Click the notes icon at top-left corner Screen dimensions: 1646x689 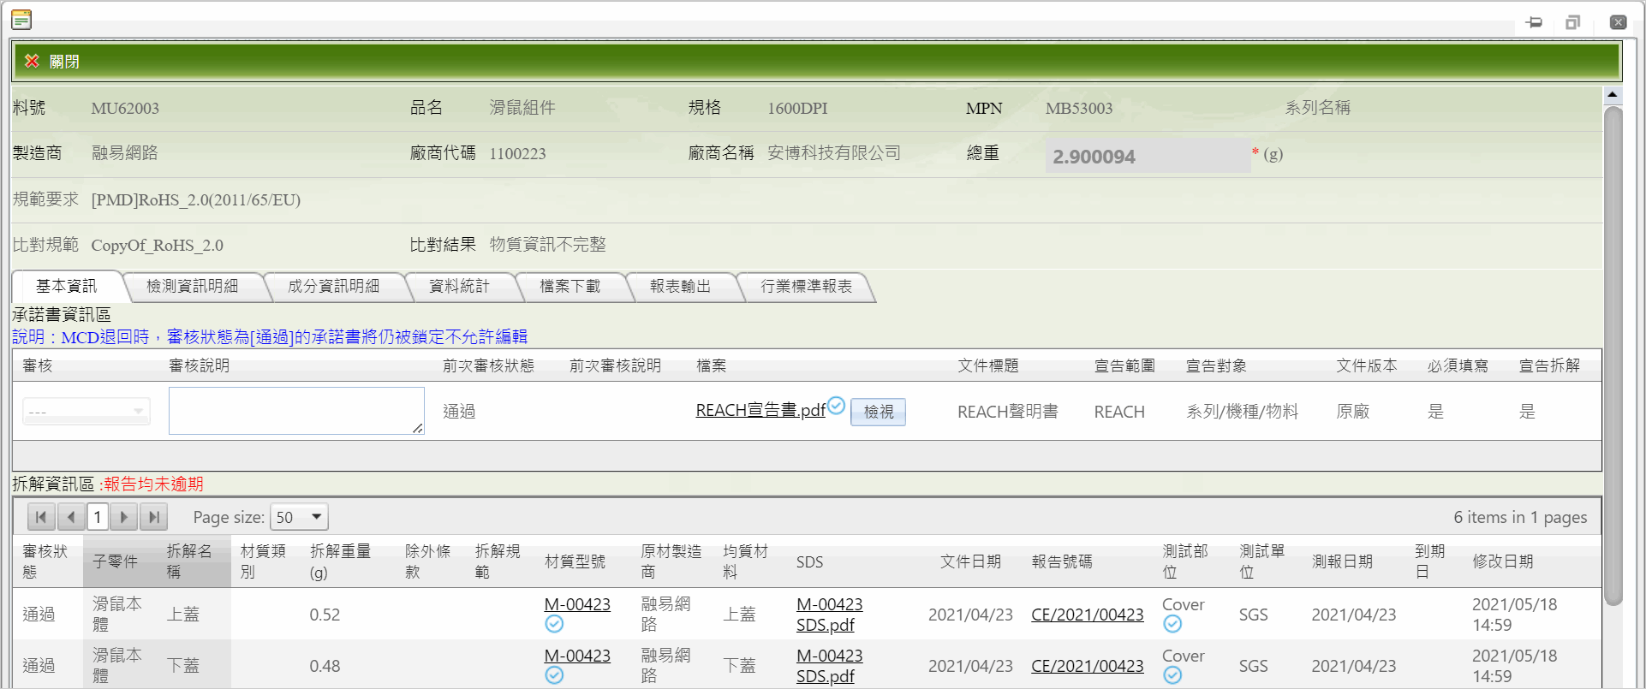coord(21,20)
